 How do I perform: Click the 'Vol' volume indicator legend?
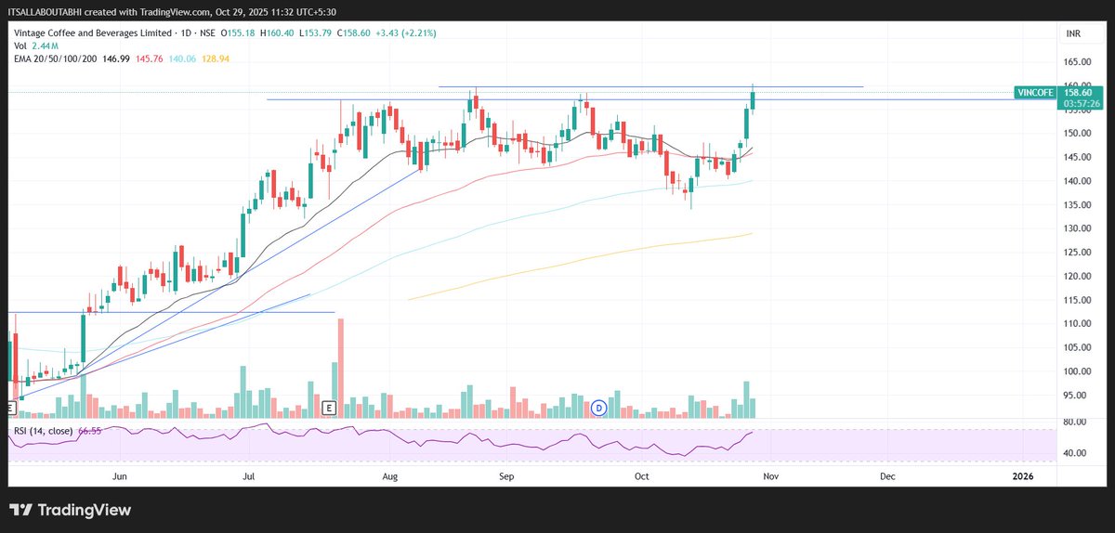coord(20,45)
